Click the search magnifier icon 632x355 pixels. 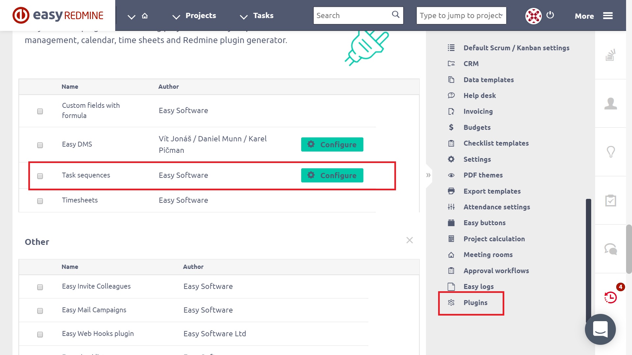point(396,14)
